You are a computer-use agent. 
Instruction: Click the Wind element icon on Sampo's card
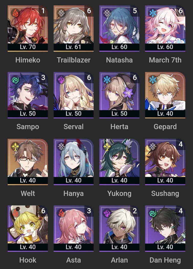[x=15, y=80]
